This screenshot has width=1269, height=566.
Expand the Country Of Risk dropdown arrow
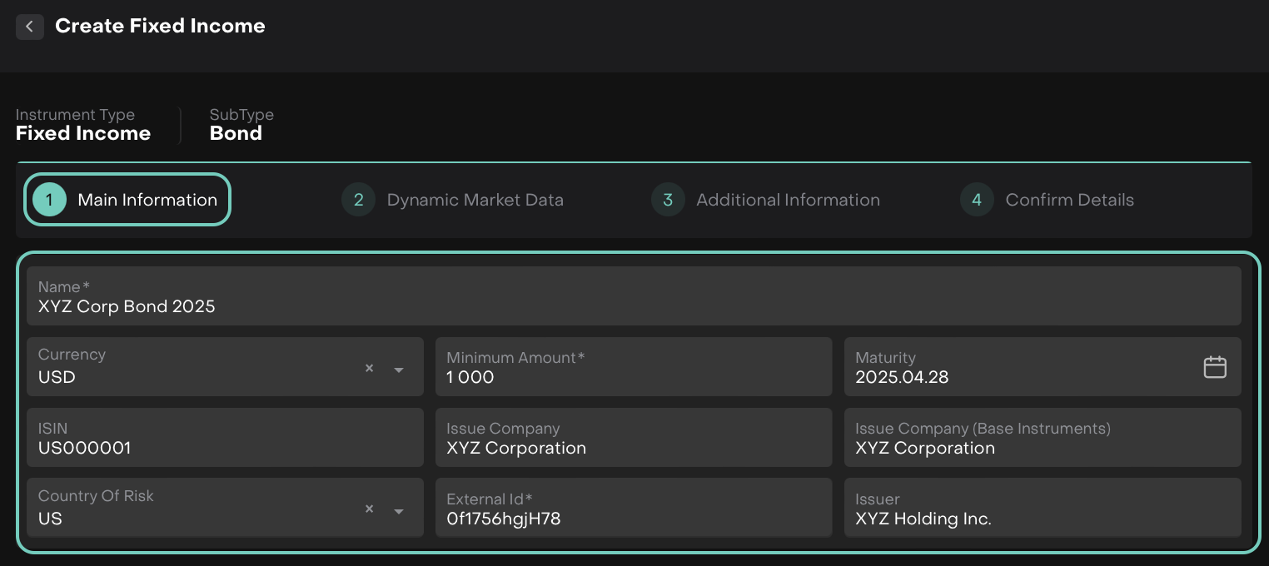[x=399, y=511]
